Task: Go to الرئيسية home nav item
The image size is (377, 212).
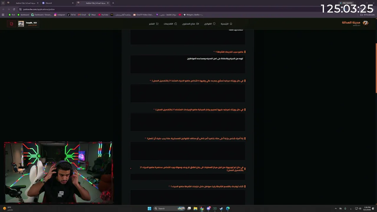Action: coord(226,24)
